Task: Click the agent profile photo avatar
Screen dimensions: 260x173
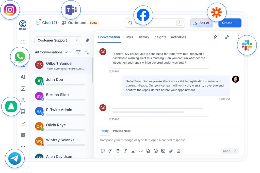Action: point(235,79)
